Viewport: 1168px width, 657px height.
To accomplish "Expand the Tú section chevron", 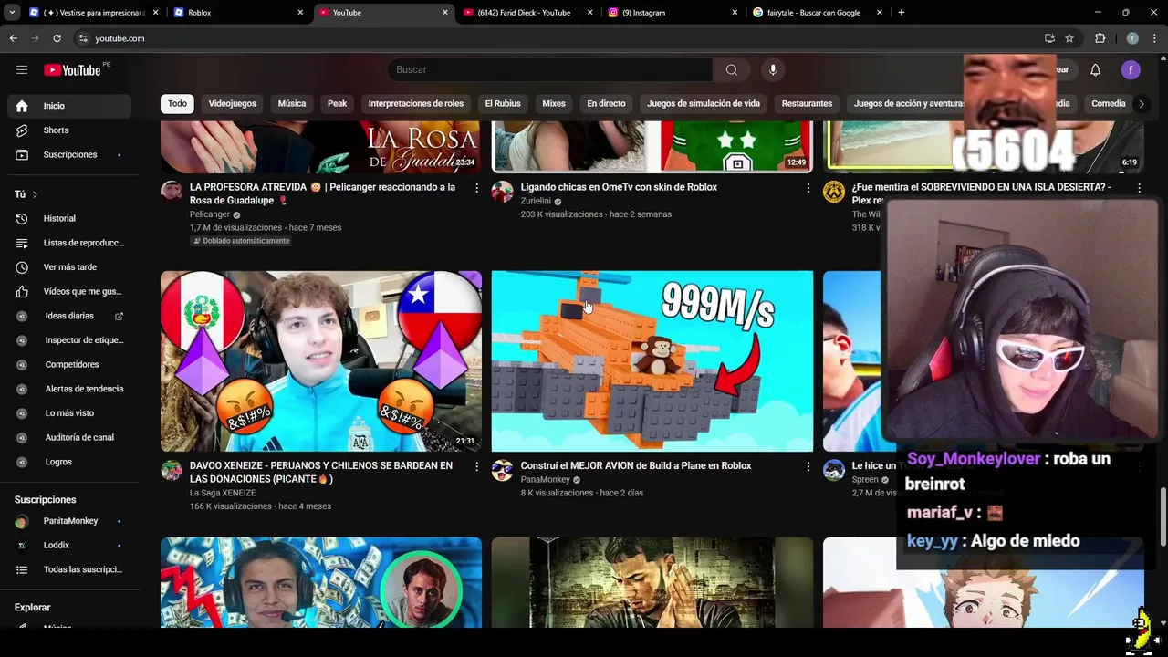I will coord(36,194).
